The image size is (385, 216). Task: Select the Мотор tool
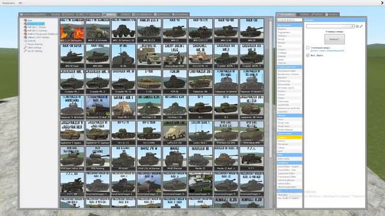[289, 39]
